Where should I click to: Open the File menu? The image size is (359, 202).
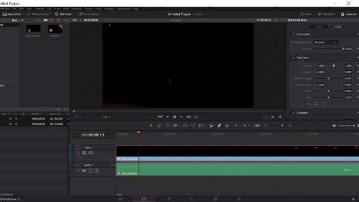pyautogui.click(x=14, y=9)
